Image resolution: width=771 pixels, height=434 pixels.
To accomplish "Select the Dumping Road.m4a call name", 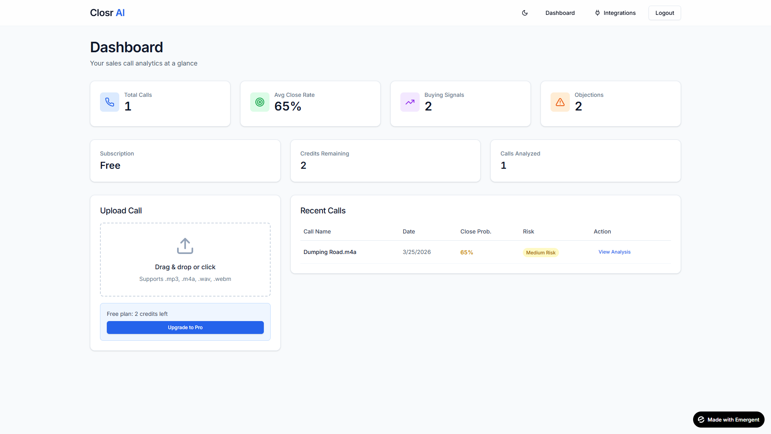I will [x=330, y=252].
